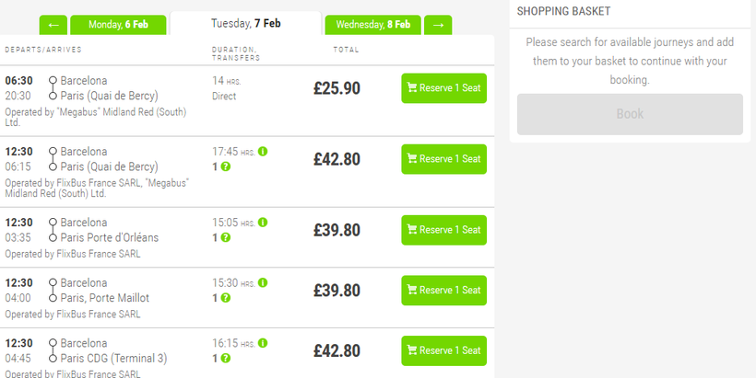Click the info icon beside 16:15 hrs duration

[263, 343]
